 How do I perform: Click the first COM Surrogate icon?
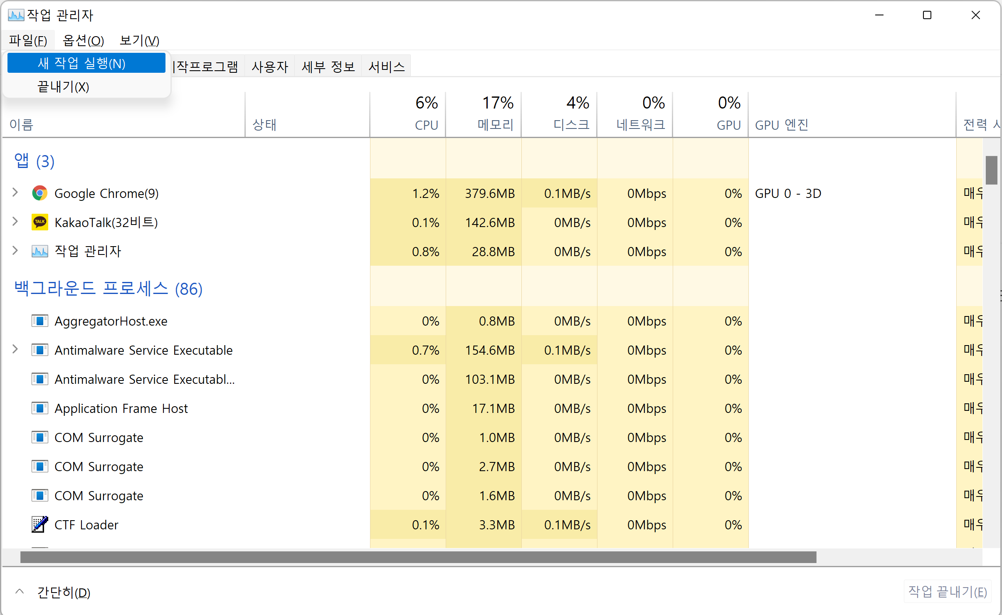[40, 437]
